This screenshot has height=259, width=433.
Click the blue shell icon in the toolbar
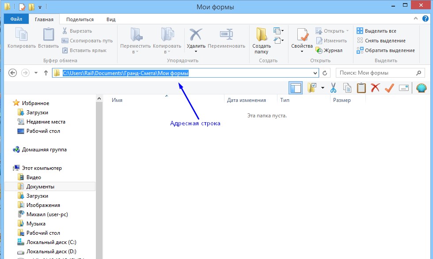pos(422,88)
